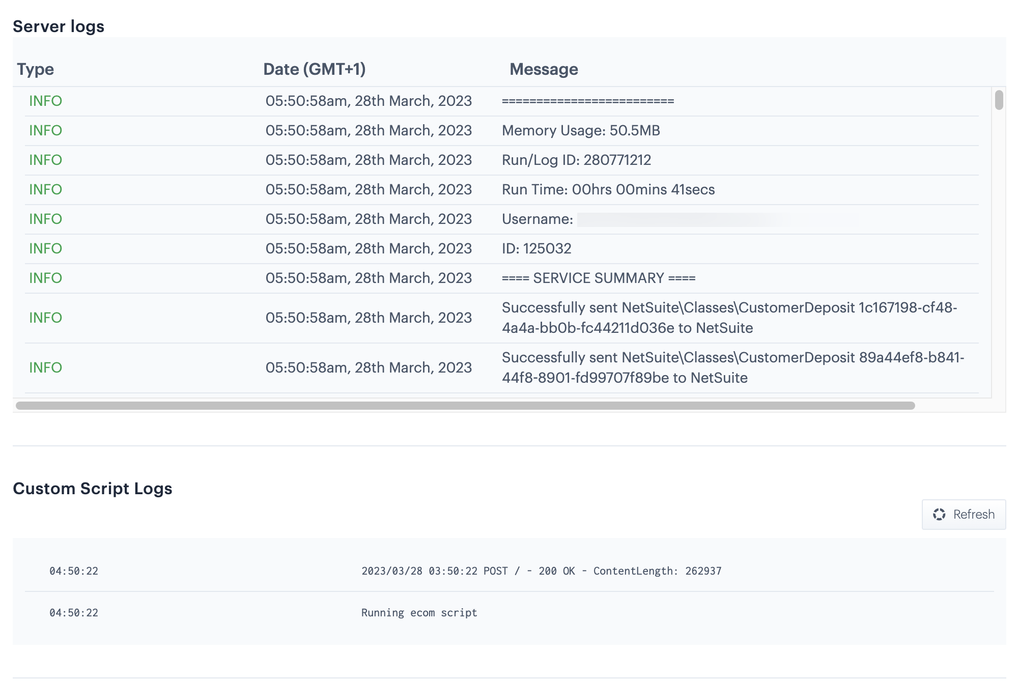The width and height of the screenshot is (1018, 681).
Task: Click the CustomerDeposit 1c167198 success message
Action: point(729,318)
